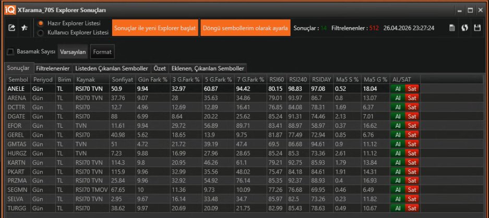Sort by the Ma5 G % column header
Viewport: 489px width, 218px height.
[x=375, y=79]
